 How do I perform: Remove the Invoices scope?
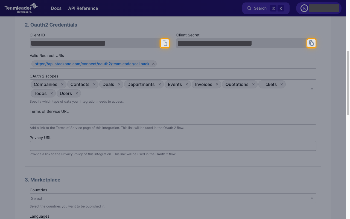point(217,84)
